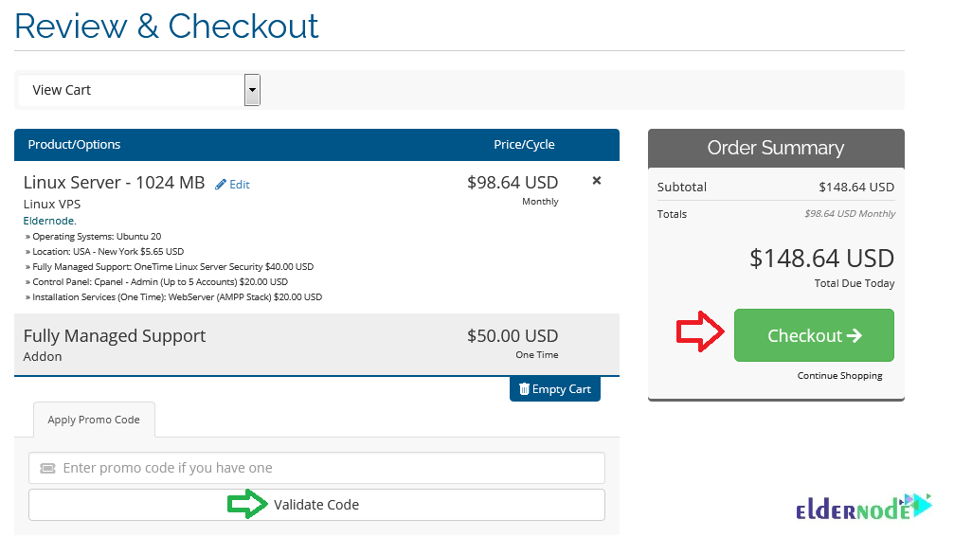Click the Validate Code button
Viewport: 954px width, 537px height.
click(x=316, y=505)
